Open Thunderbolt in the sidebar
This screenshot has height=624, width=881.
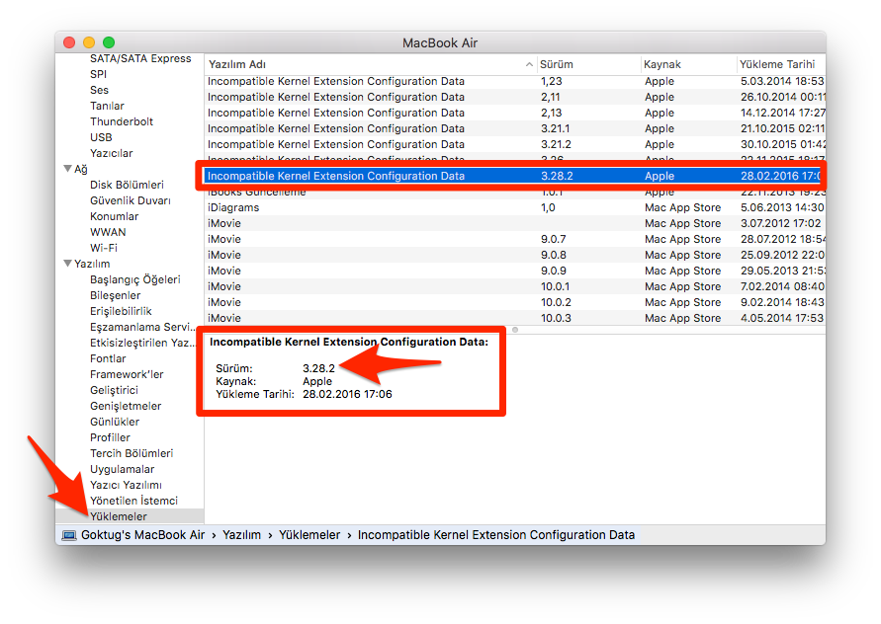(x=122, y=121)
